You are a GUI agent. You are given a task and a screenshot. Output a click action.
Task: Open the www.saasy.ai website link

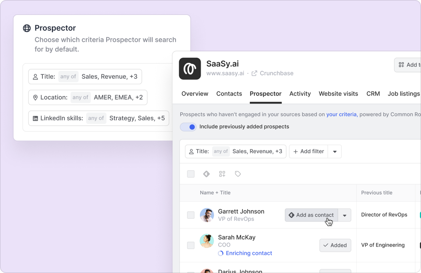click(225, 73)
